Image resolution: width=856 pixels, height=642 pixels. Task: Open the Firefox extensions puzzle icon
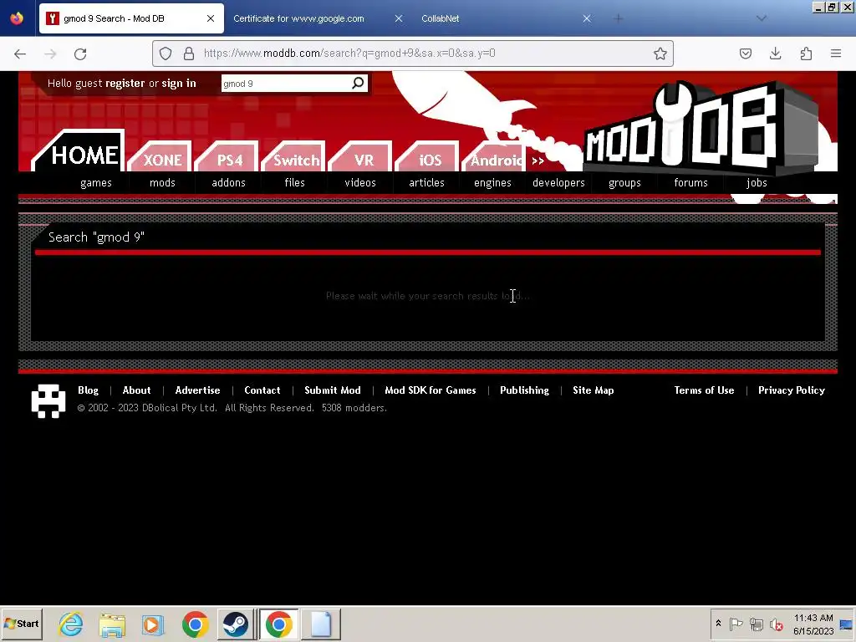806,53
